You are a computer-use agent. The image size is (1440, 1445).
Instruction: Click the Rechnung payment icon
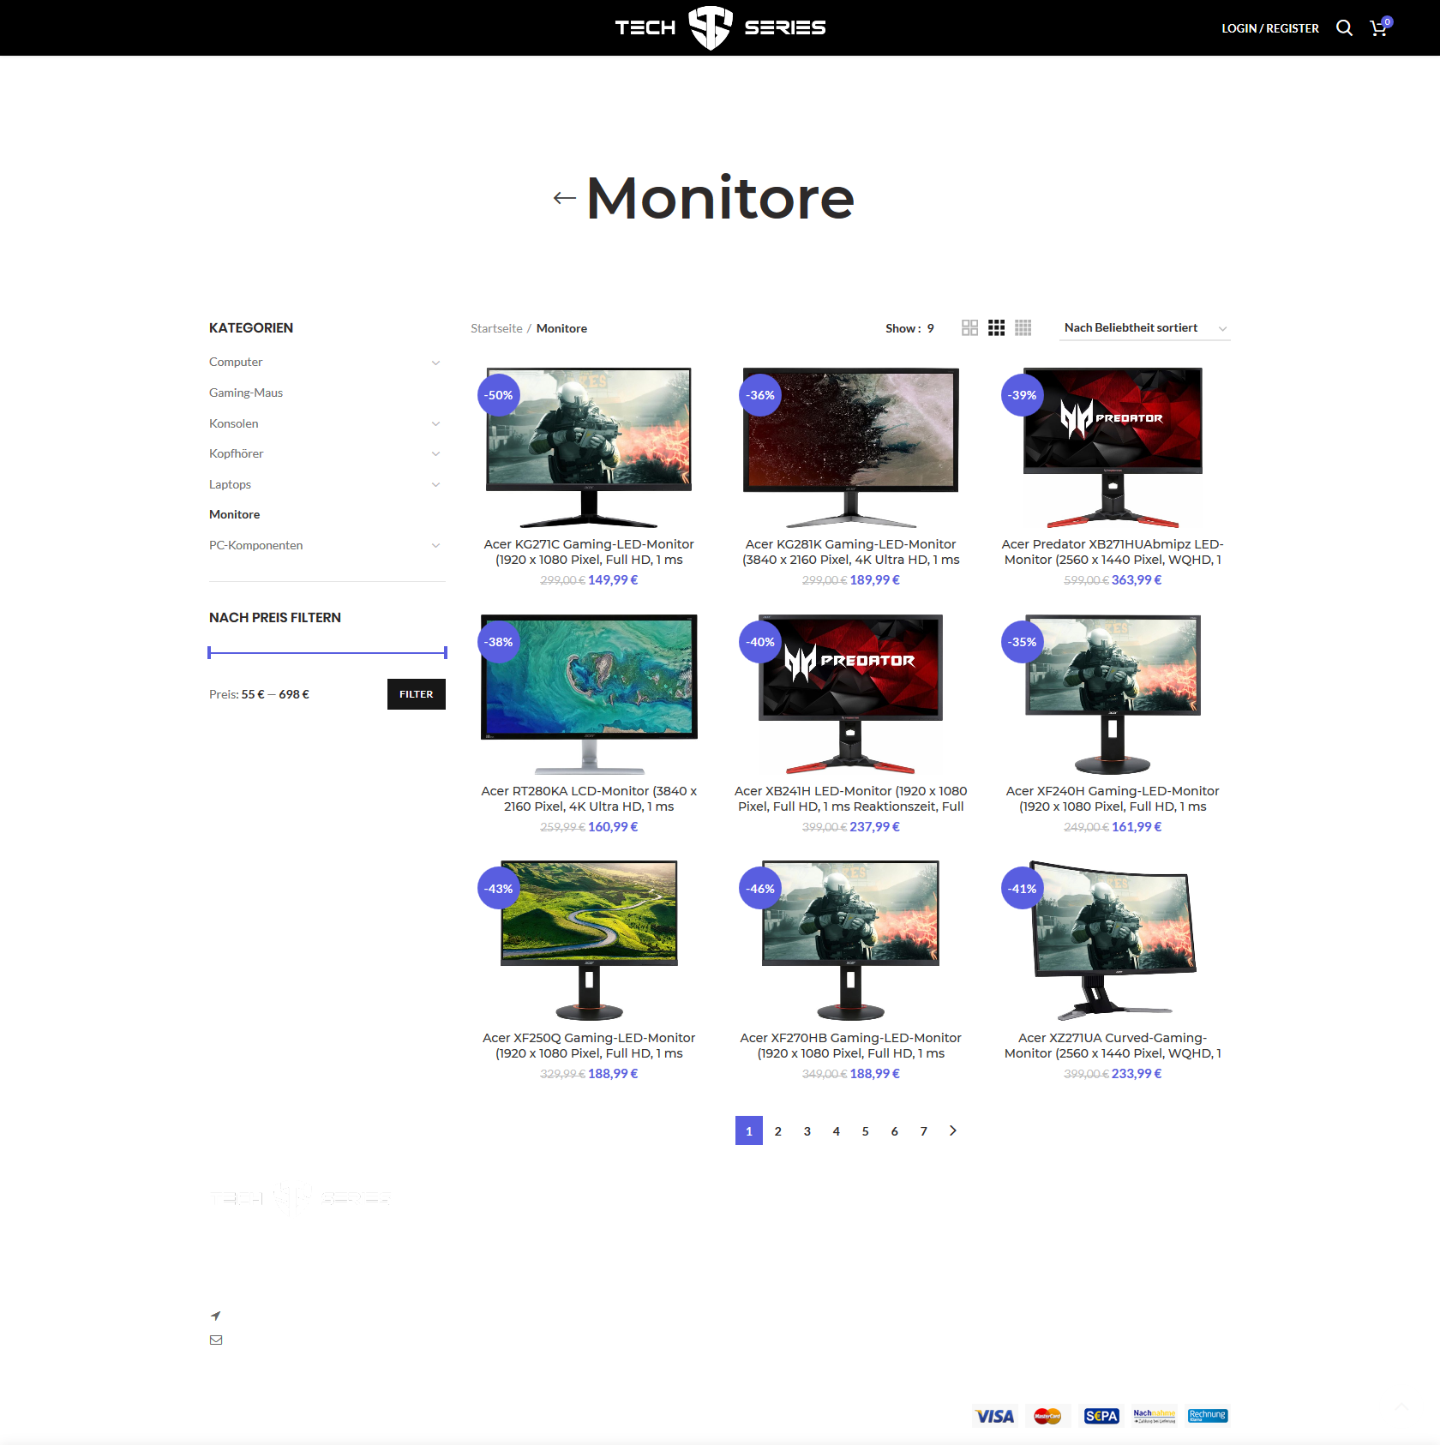point(1208,1416)
